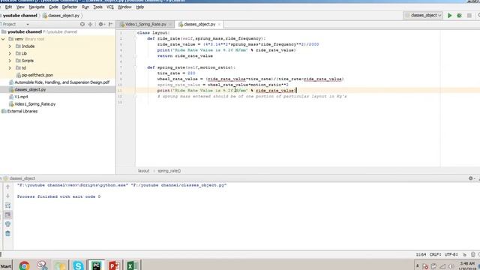Hide the Project panel with the pin icon
The width and height of the screenshot is (480, 270).
tap(110, 24)
